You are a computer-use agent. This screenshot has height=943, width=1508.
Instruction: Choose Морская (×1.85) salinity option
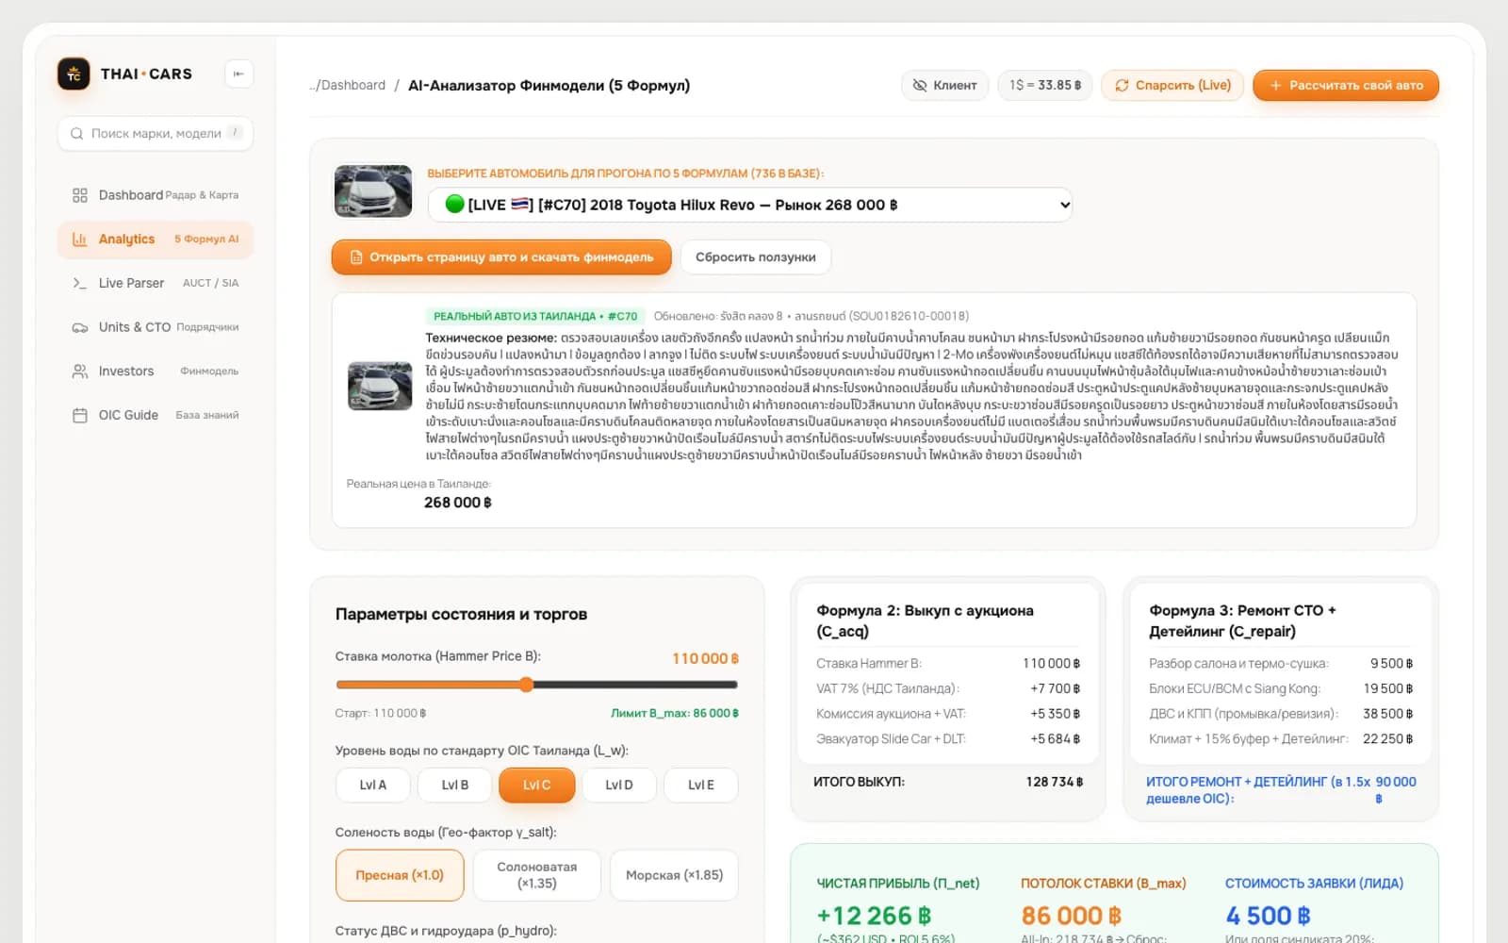(675, 875)
